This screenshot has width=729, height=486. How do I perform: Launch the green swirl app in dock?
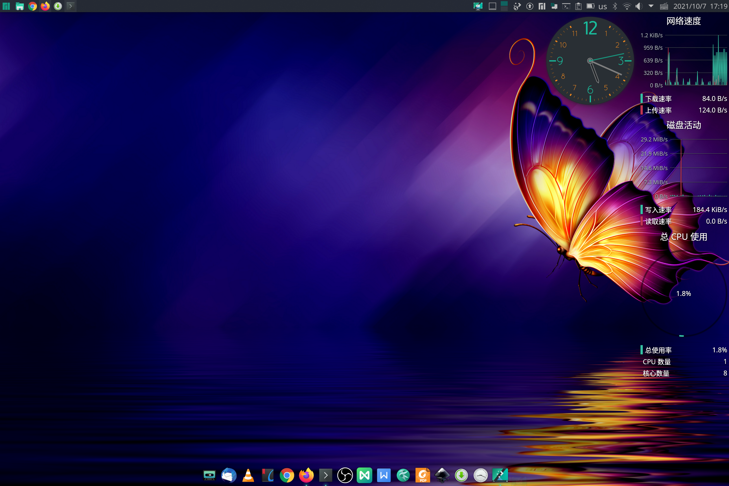403,475
